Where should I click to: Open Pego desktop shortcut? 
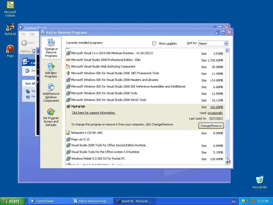10,51
